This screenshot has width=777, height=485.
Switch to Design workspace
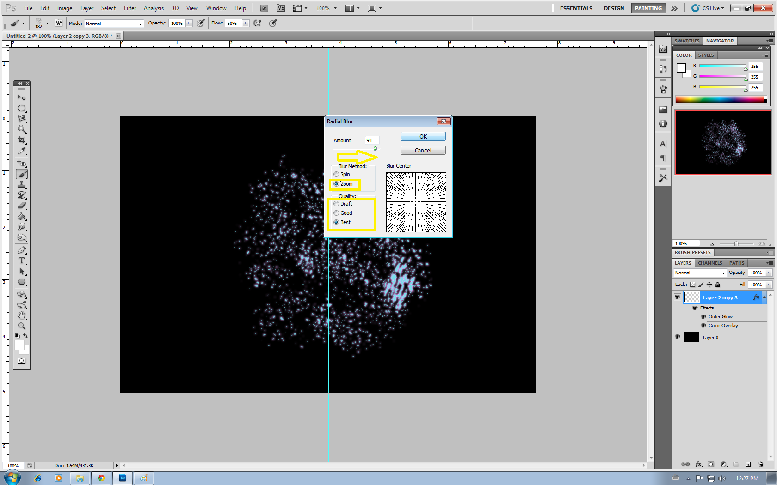point(614,8)
